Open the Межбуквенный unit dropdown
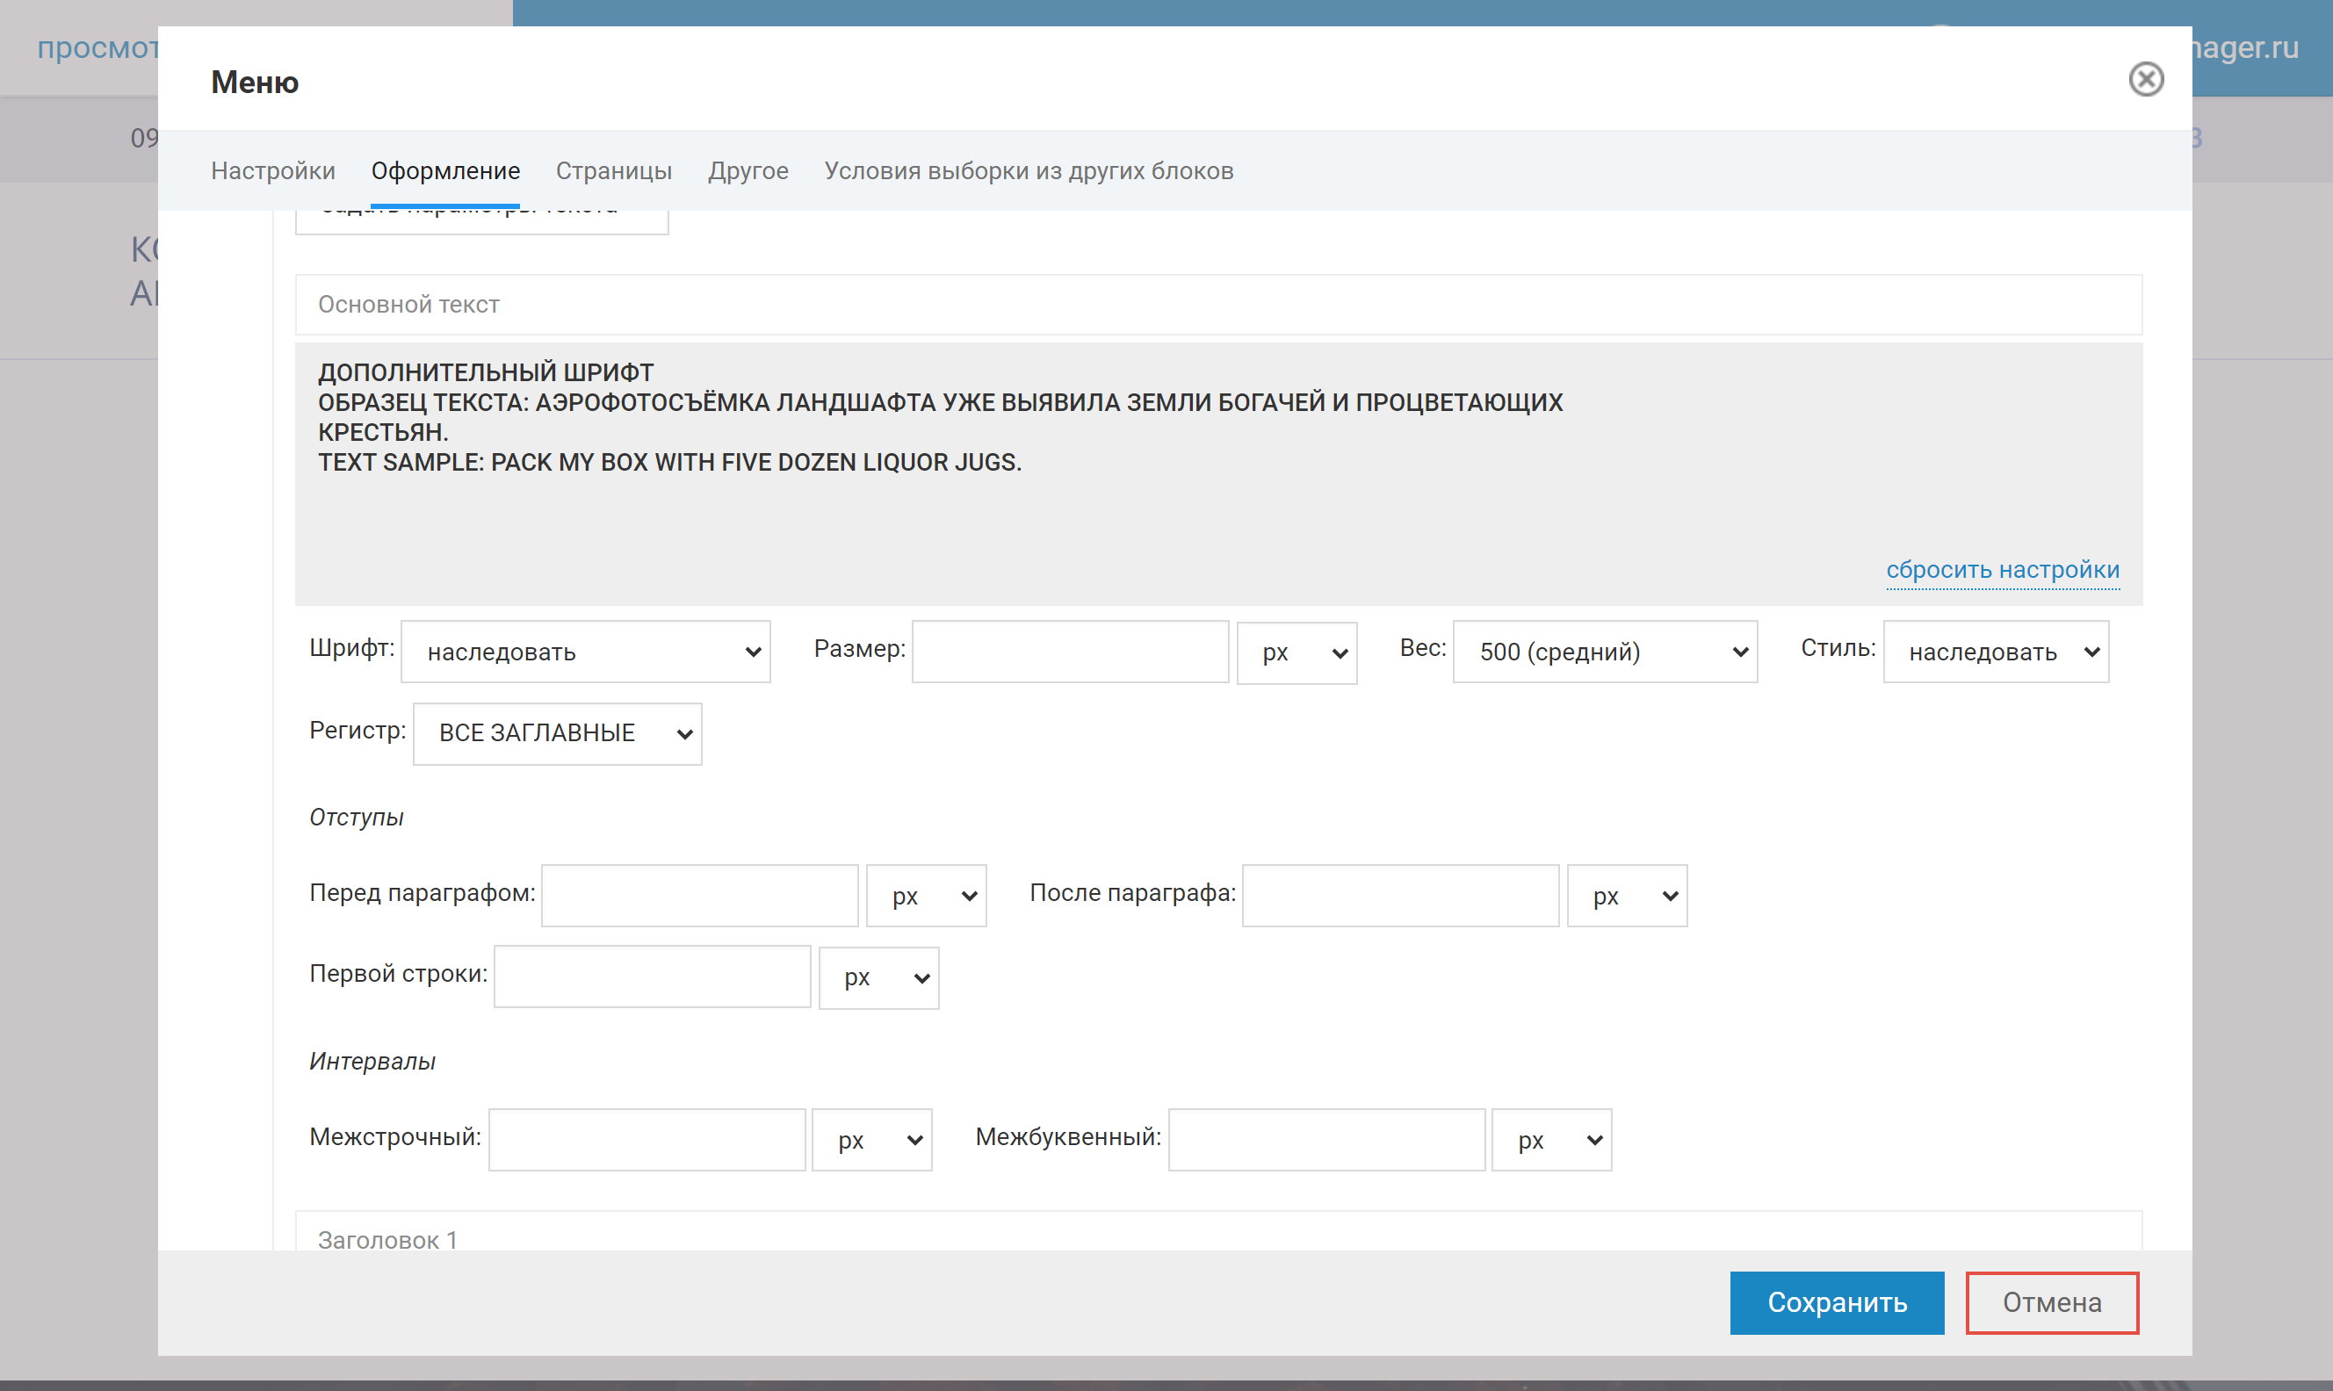Image resolution: width=2333 pixels, height=1391 pixels. click(1551, 1140)
